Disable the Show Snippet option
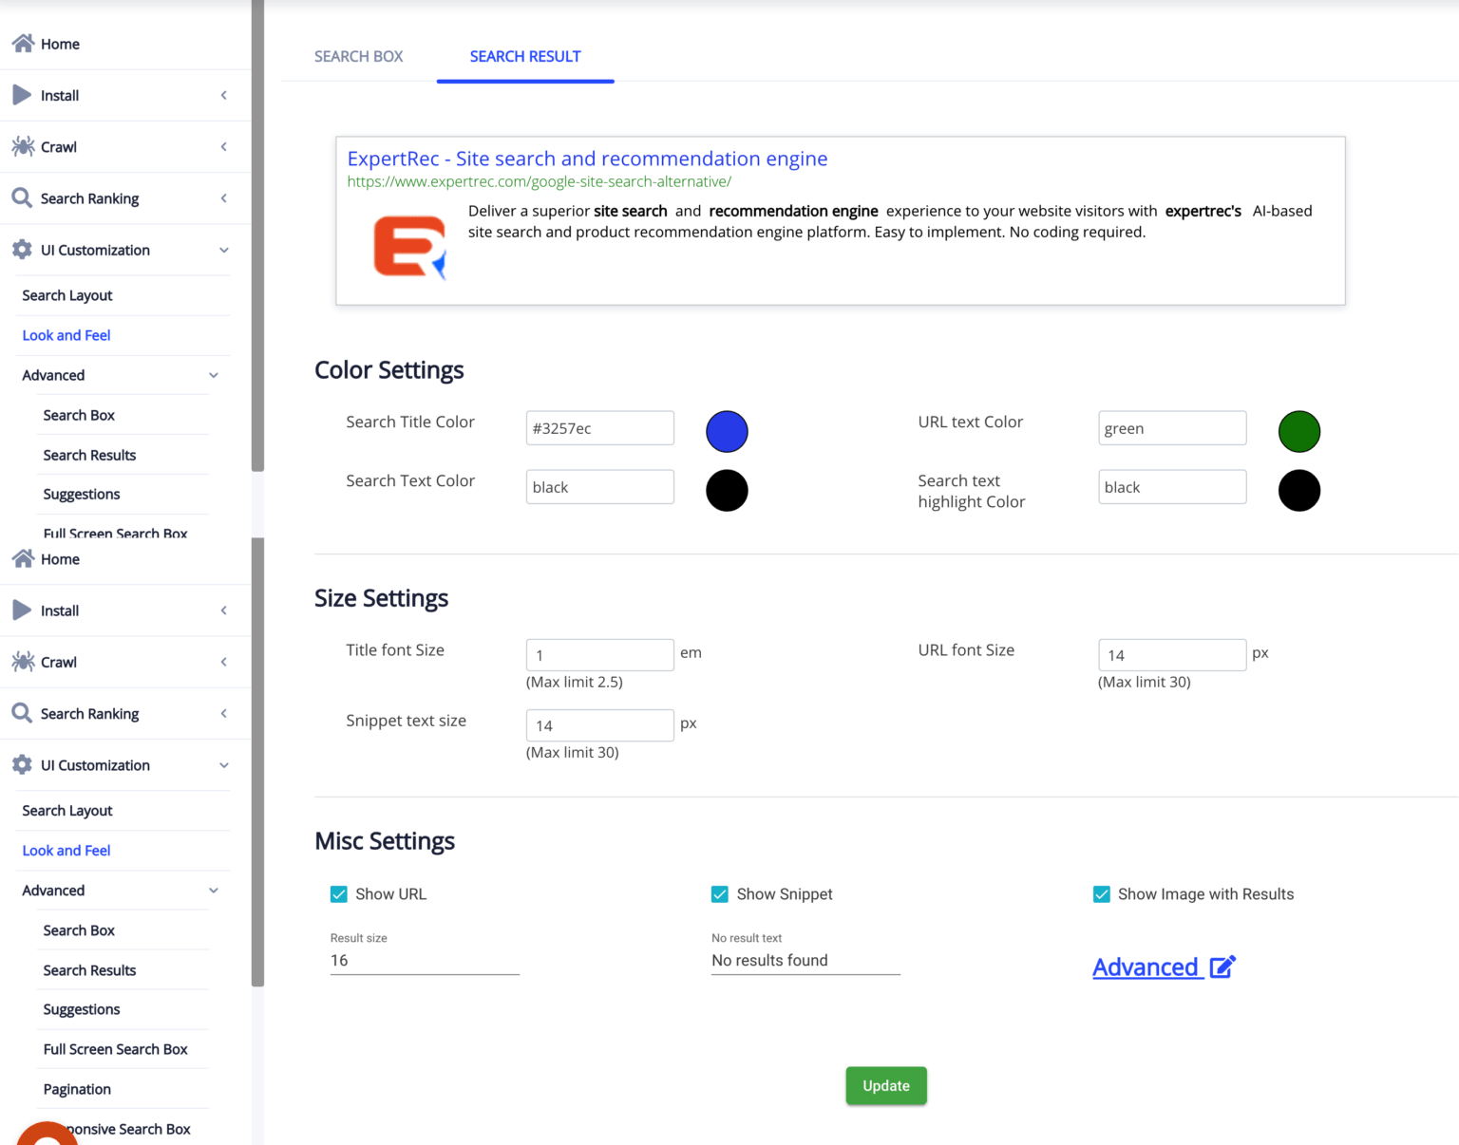1459x1145 pixels. pos(720,893)
